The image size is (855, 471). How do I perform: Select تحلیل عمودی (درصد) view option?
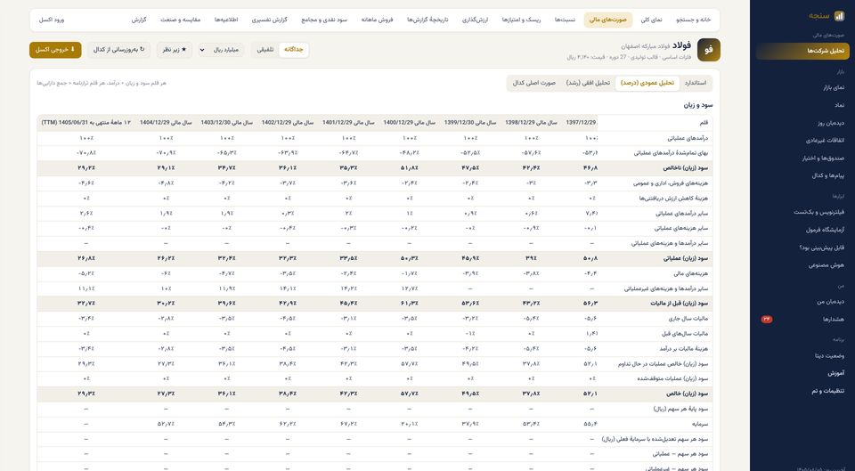[x=647, y=84]
